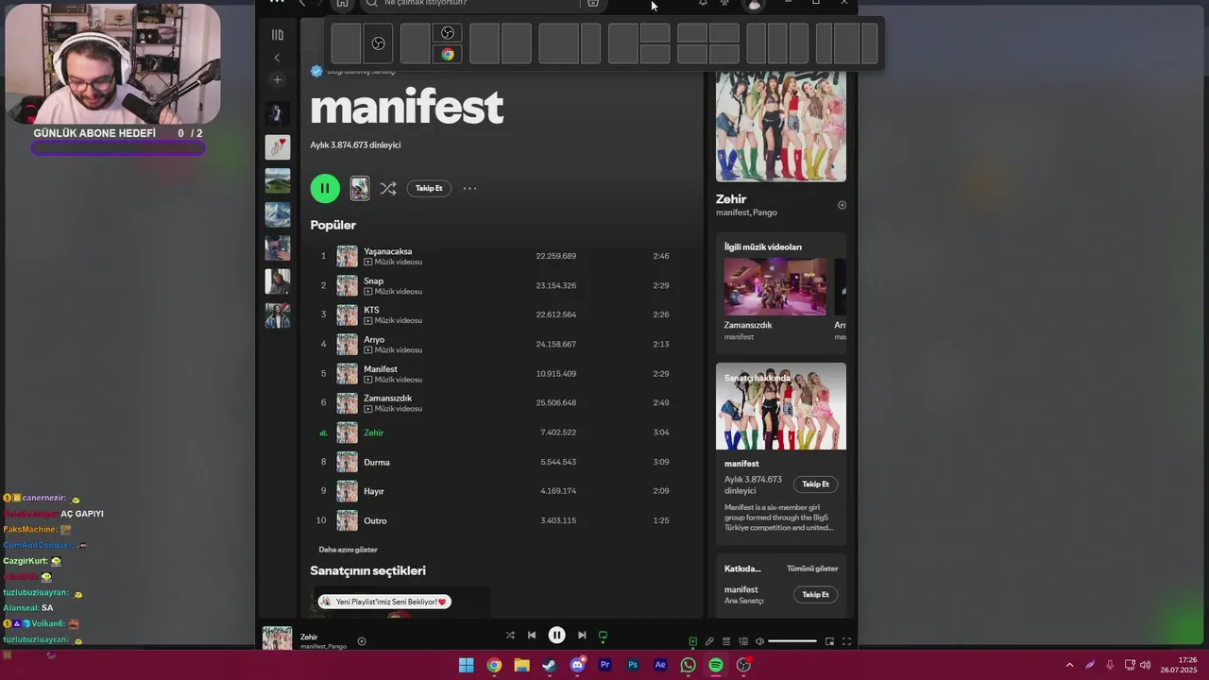This screenshot has height=680, width=1209.
Task: Collapse sidebar with the left chevron
Action: pos(277,58)
